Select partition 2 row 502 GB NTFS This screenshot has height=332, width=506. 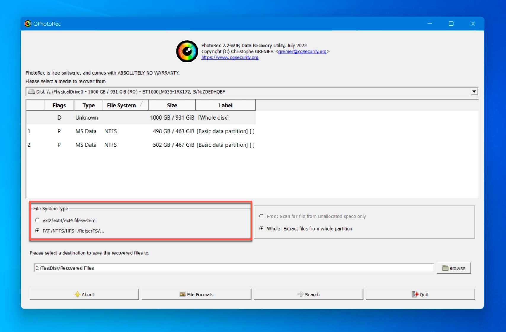141,145
